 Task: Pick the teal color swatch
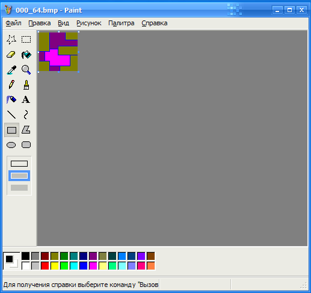[74, 256]
